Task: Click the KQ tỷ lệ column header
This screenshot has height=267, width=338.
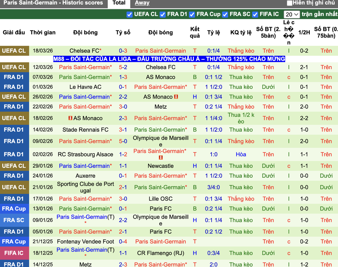Action: [241, 33]
